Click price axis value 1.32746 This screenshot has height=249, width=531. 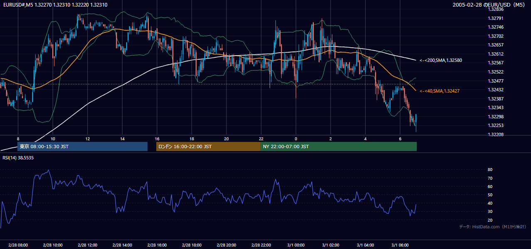[x=496, y=27]
